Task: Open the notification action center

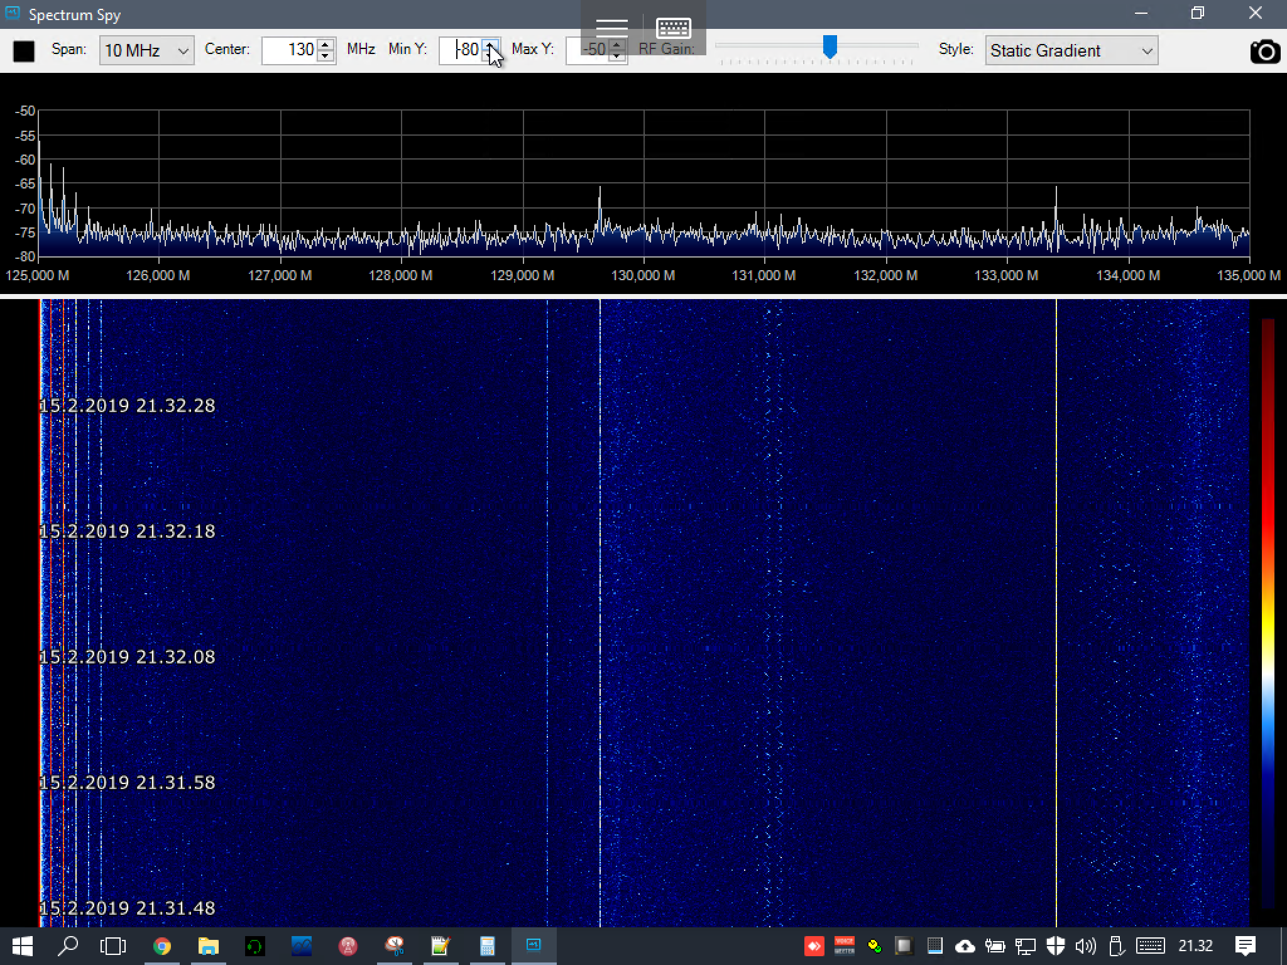Action: point(1245,946)
